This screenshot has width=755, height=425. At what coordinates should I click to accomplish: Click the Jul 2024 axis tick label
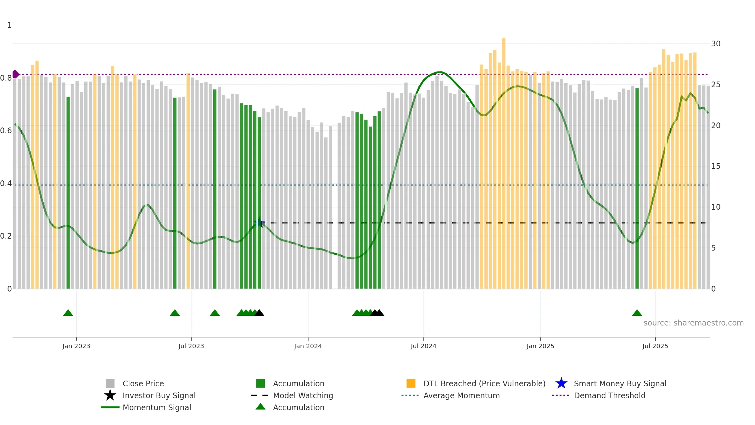[x=423, y=346]
